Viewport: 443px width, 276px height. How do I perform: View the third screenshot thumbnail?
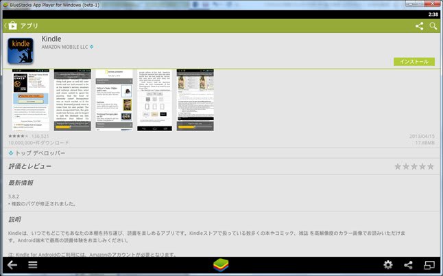coord(114,100)
